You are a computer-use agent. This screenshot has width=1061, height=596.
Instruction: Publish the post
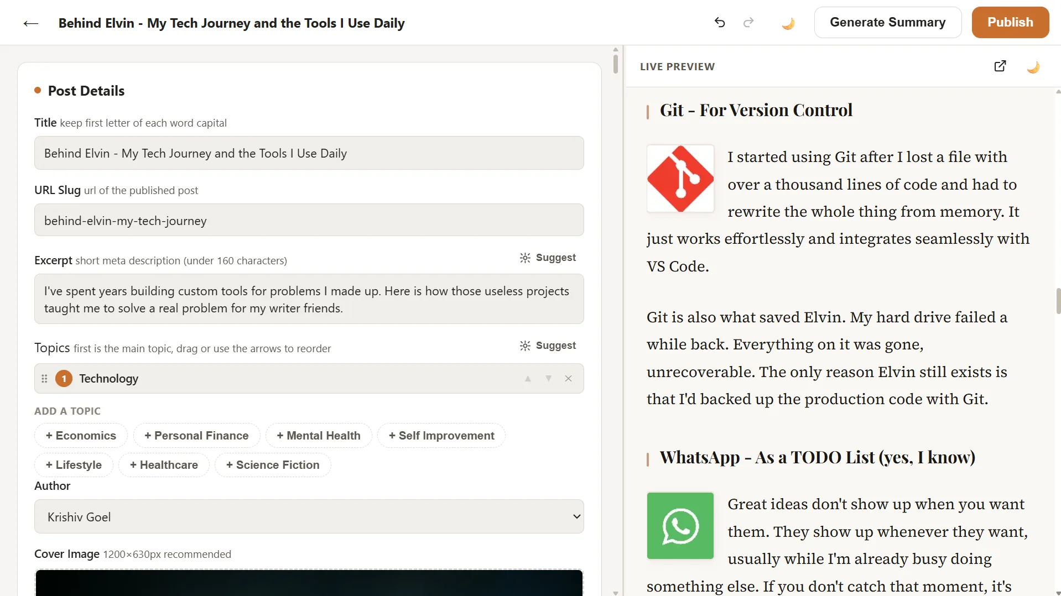pos(1010,22)
